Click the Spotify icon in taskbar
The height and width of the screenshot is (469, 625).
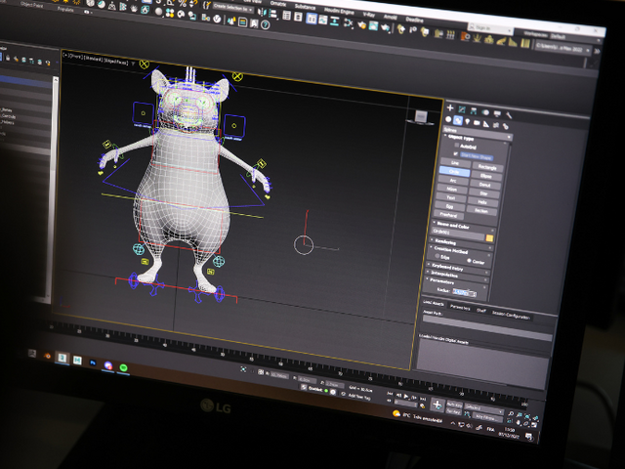pos(124,366)
